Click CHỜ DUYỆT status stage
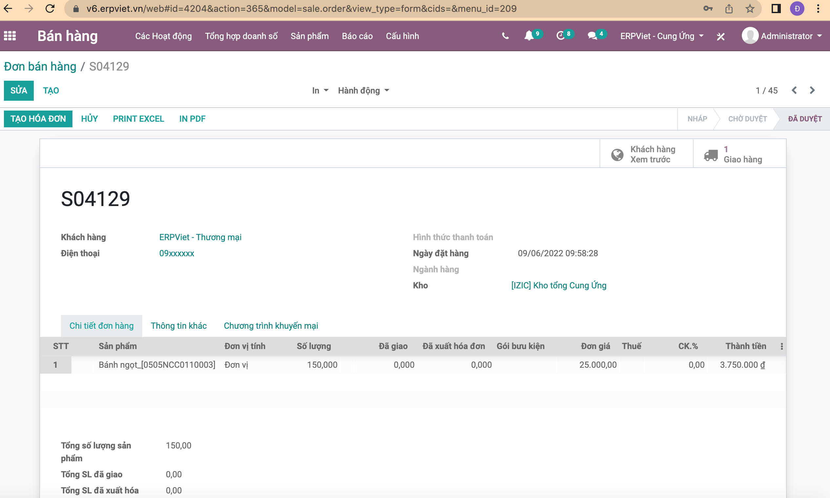This screenshot has width=830, height=498. 747,119
